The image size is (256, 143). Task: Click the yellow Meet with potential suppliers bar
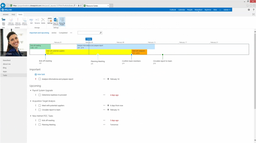[88, 52]
